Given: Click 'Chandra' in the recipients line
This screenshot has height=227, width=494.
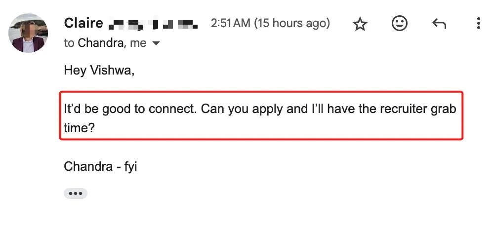Looking at the screenshot, I should (x=101, y=43).
